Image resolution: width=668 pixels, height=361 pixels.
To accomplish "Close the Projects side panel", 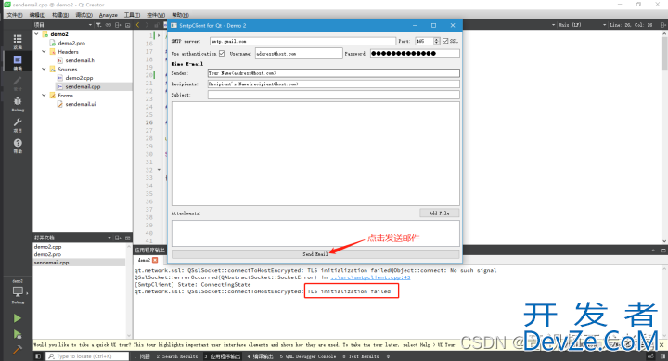I will pos(127,25).
